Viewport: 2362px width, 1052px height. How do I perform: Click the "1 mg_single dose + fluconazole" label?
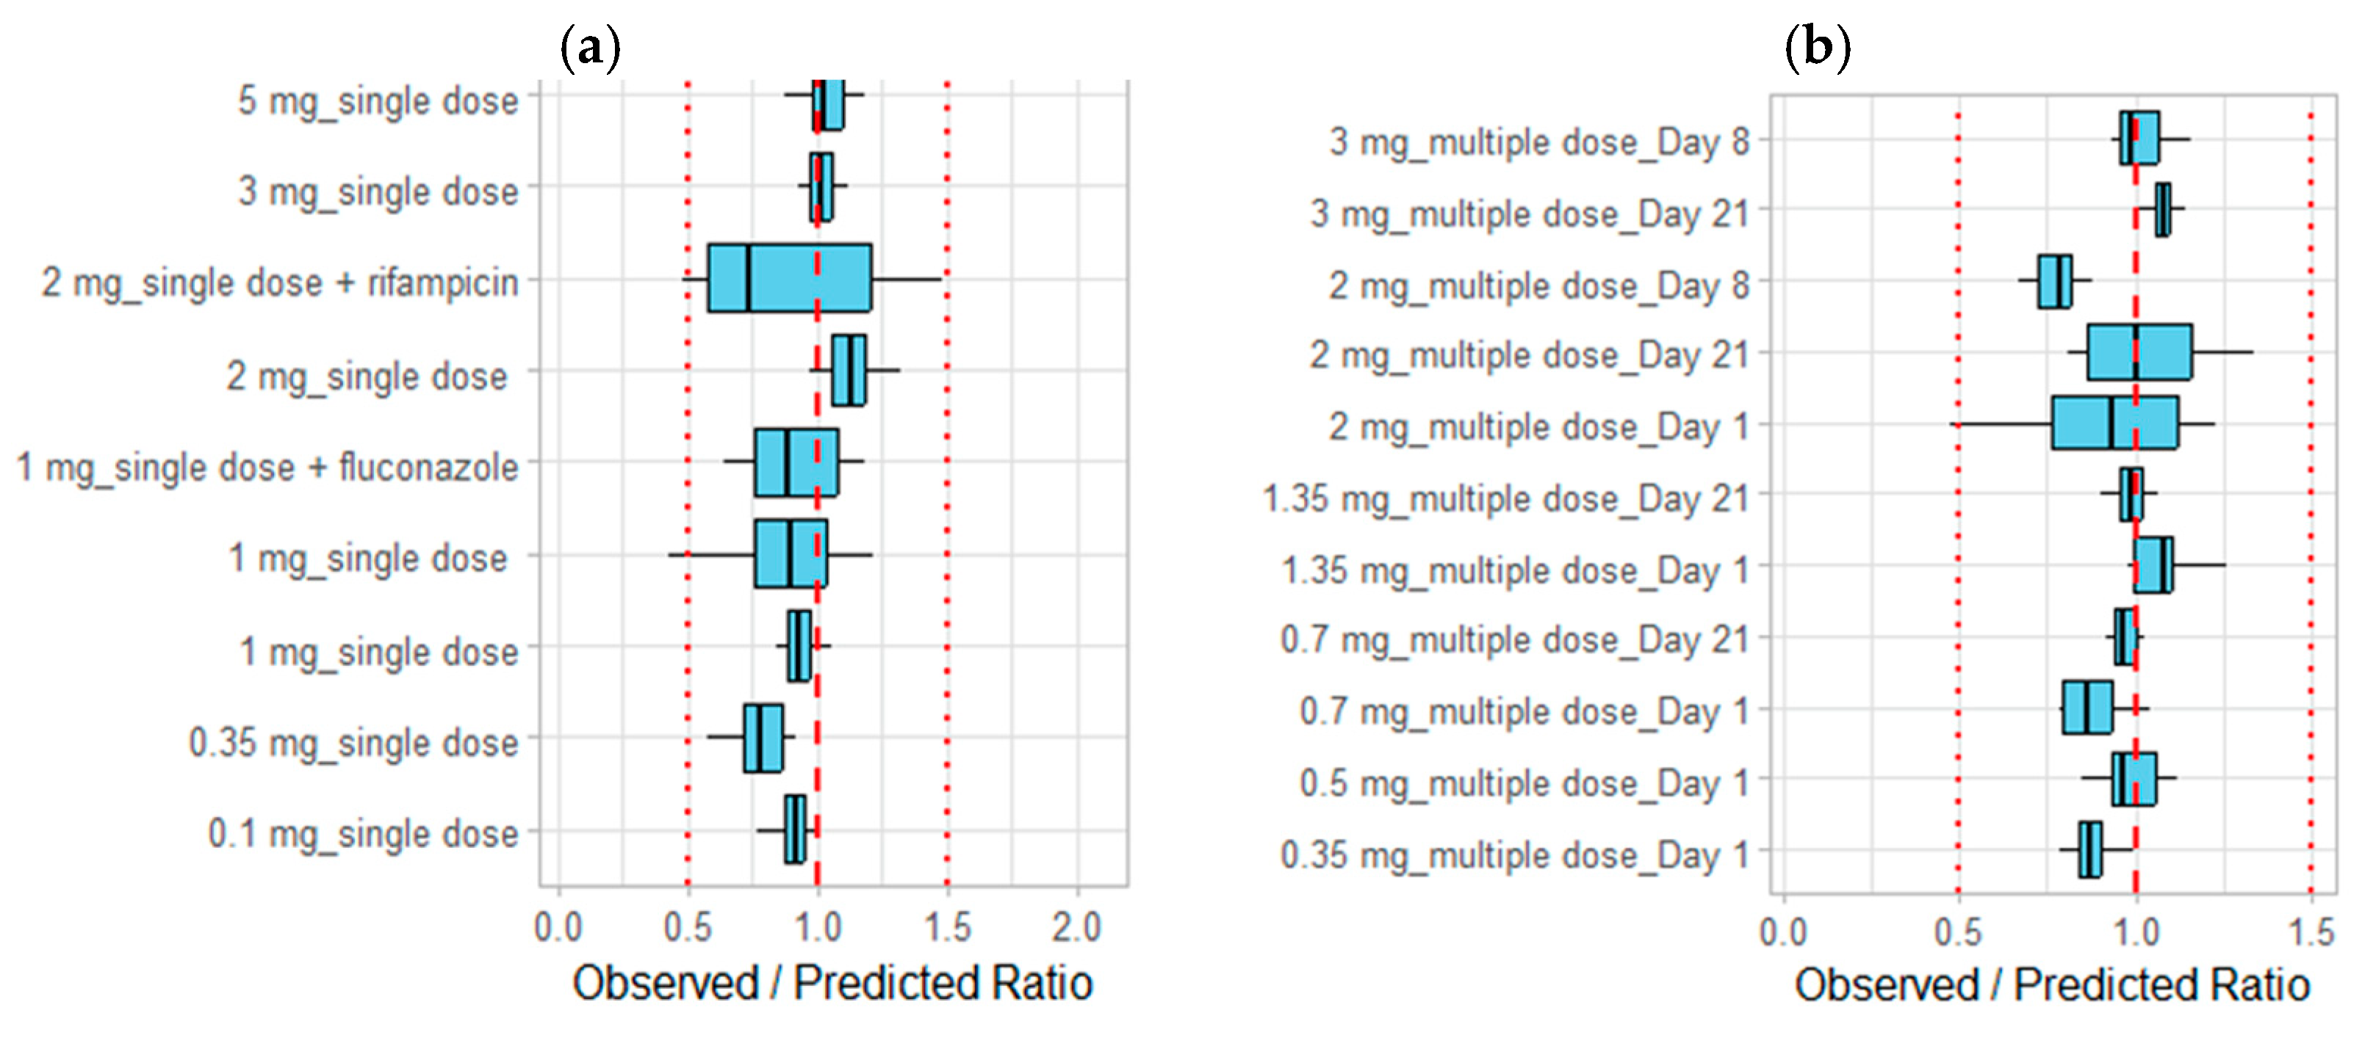(267, 468)
